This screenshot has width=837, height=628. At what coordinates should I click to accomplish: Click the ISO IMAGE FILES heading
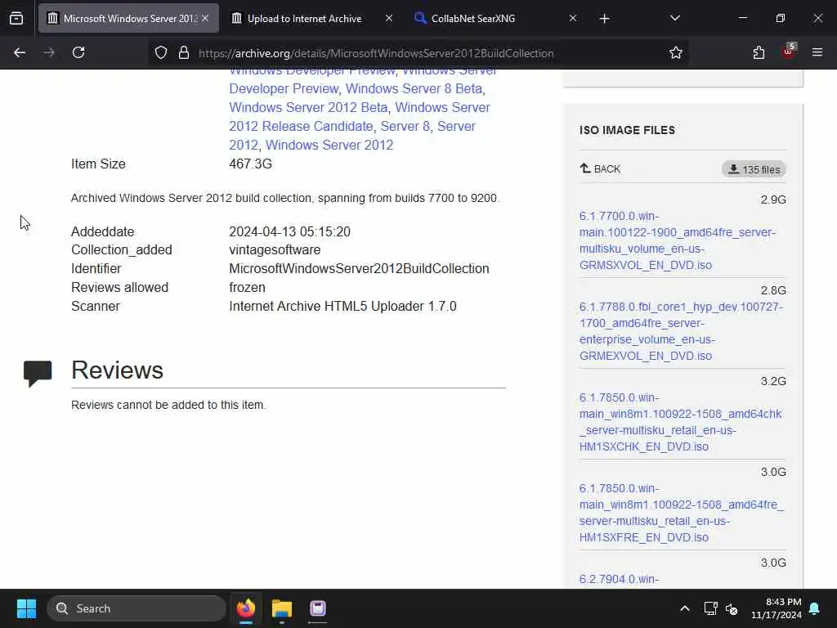(x=627, y=130)
